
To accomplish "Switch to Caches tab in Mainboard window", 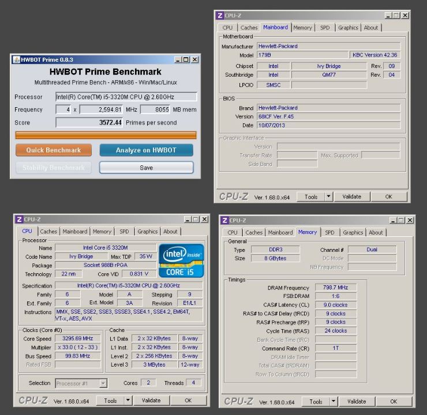I will click(x=249, y=28).
